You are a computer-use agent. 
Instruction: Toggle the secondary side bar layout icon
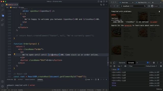tap(104, 2)
